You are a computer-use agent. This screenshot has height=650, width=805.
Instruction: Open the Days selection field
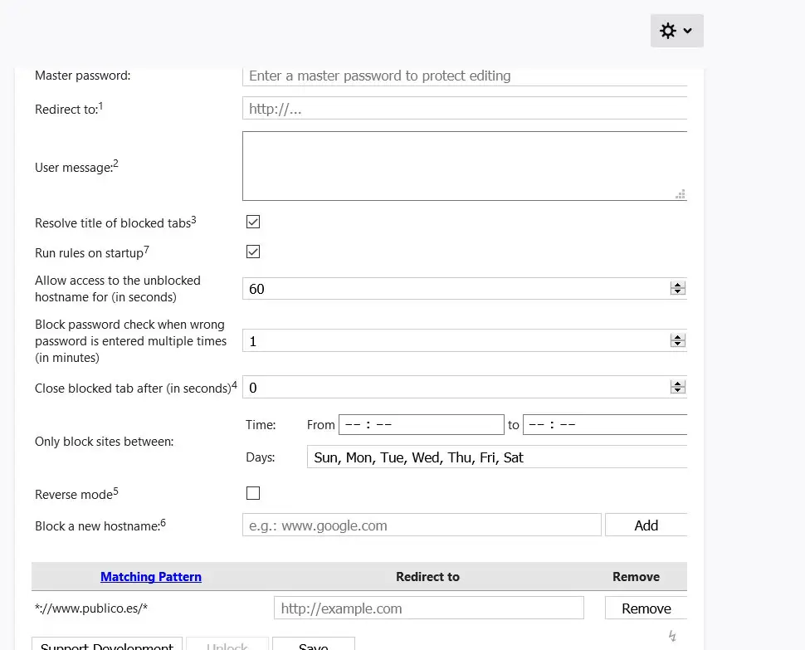[496, 457]
